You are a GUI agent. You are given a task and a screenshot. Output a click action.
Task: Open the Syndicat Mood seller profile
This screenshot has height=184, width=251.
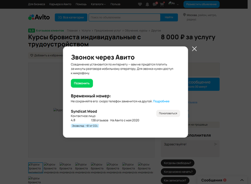(84, 111)
